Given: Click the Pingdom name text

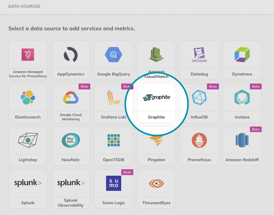Looking at the screenshot, I should [156, 160].
